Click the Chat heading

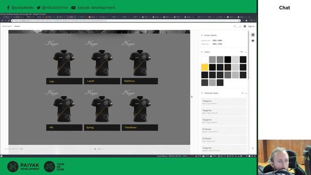284,8
